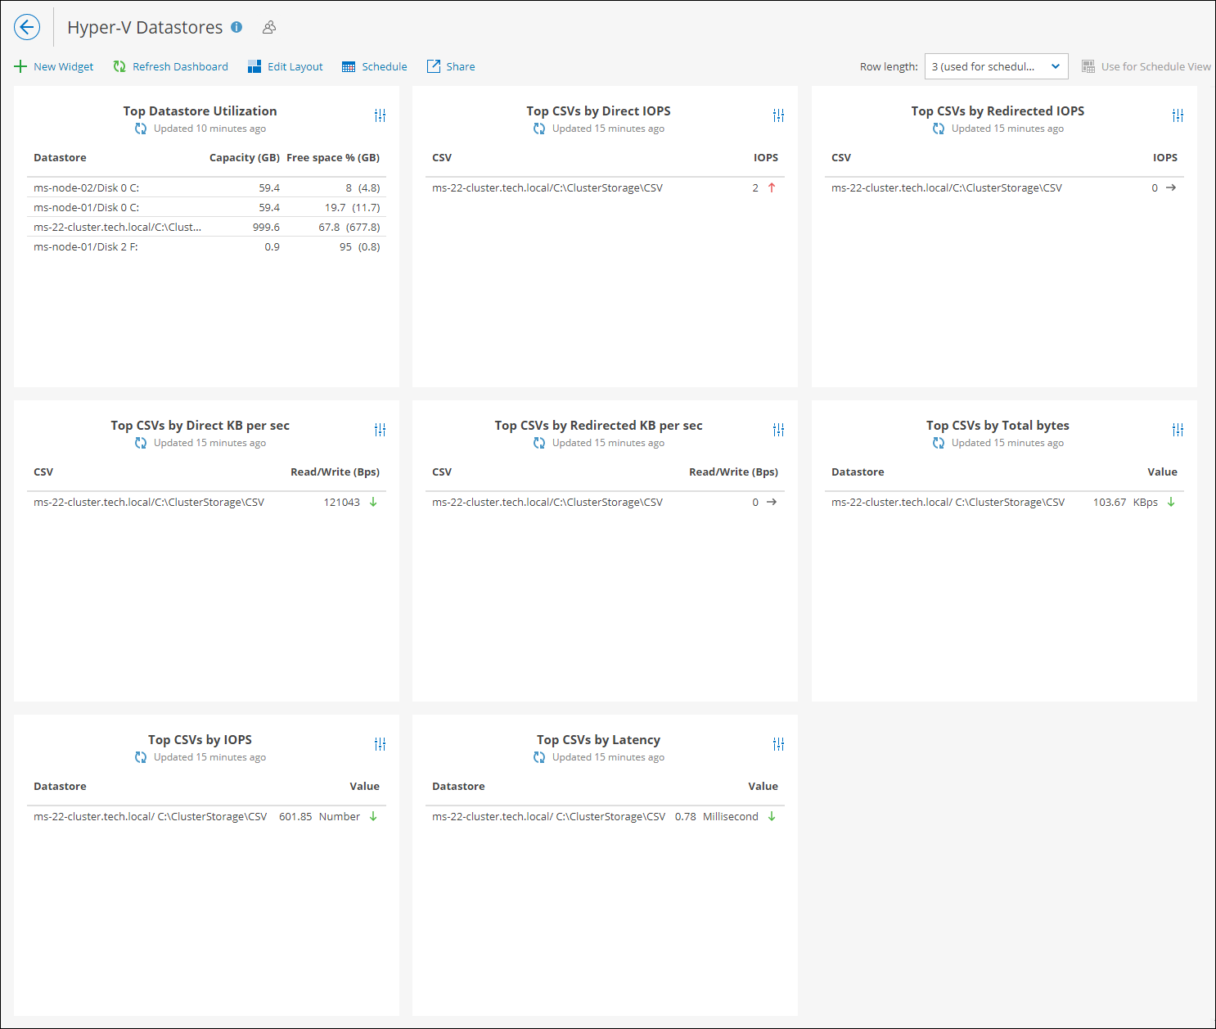Click the 0.78 Millisecond latency value

coord(717,816)
